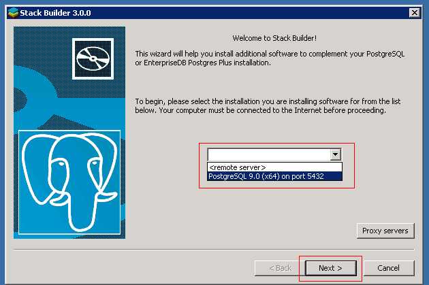
Task: Choose PostgreSQL 9.0 (x64) on port 5432
Action: 274,176
